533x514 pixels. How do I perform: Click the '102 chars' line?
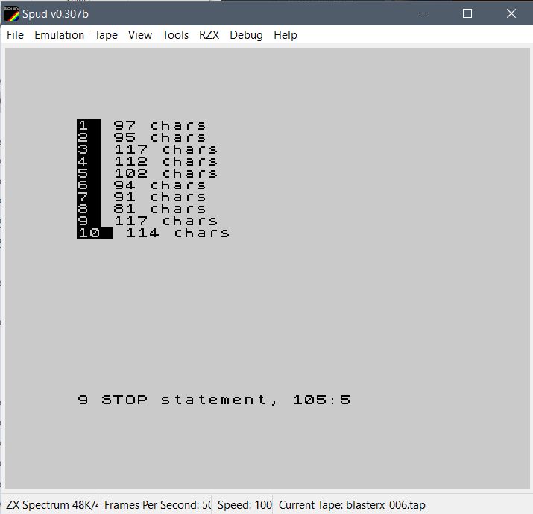pyautogui.click(x=165, y=173)
